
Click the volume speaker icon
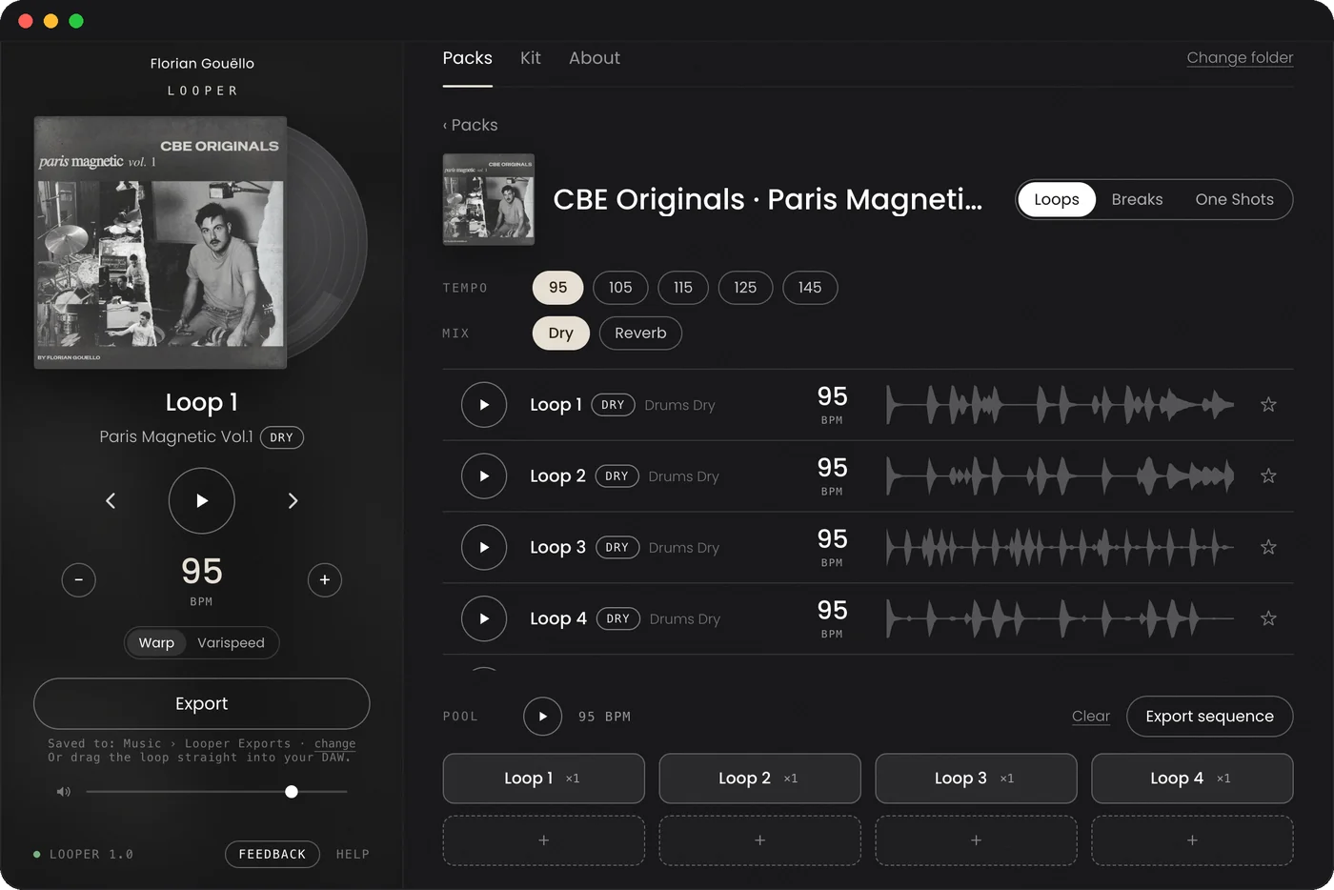63,792
